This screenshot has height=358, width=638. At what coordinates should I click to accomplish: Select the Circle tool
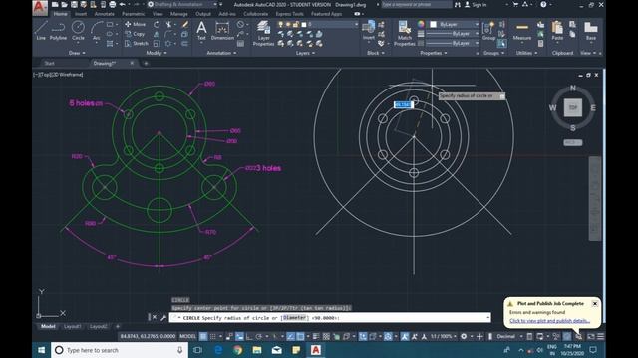(78, 31)
